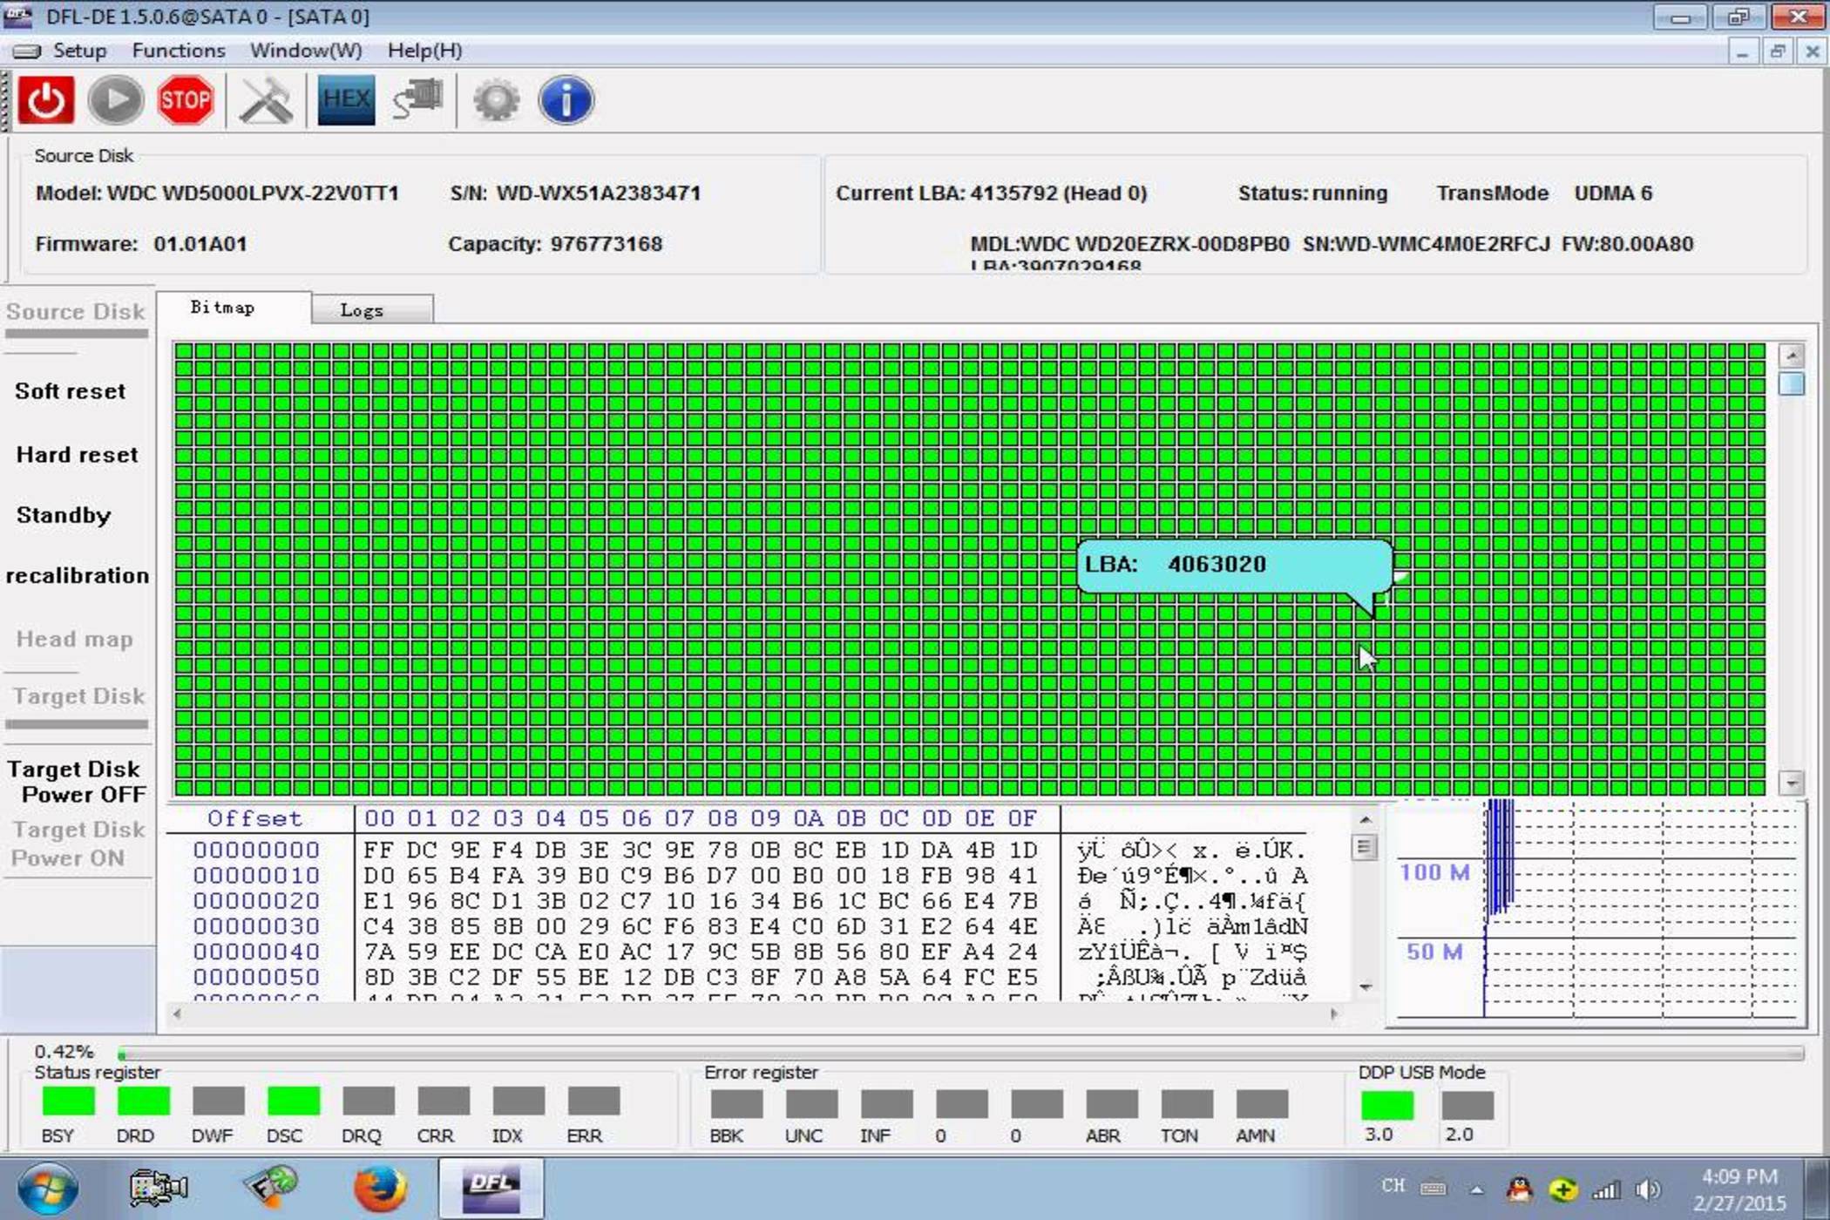Click the TON error indicator
1830x1220 pixels.
pos(1186,1103)
